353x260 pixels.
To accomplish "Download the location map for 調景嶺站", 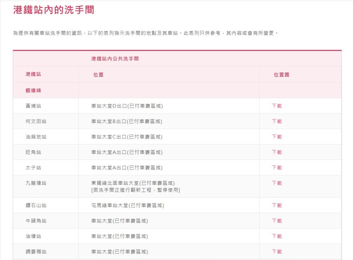I will coord(277,252).
